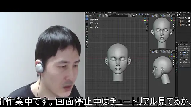
Task: Open editor type dropdown in main viewport
Action: (87, 14)
